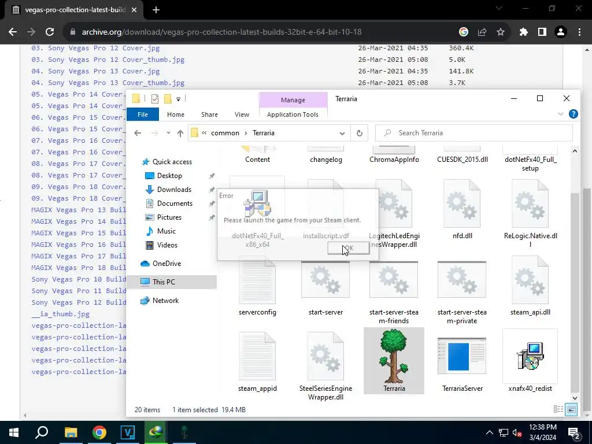
Task: Select OneDrive in navigation pane
Action: [x=166, y=264]
